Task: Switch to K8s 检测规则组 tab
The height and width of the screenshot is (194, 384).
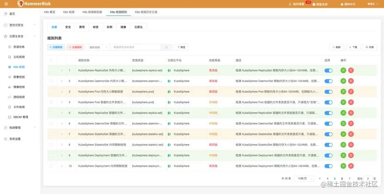Action: 92,12
